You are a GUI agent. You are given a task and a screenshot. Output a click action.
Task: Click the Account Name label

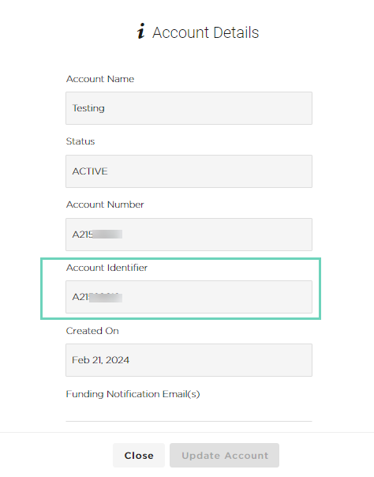point(100,79)
